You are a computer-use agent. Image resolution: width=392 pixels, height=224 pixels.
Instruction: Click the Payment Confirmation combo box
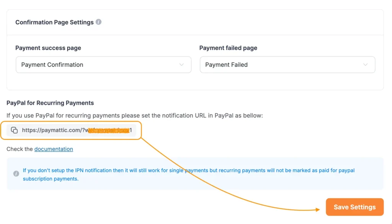(x=103, y=65)
